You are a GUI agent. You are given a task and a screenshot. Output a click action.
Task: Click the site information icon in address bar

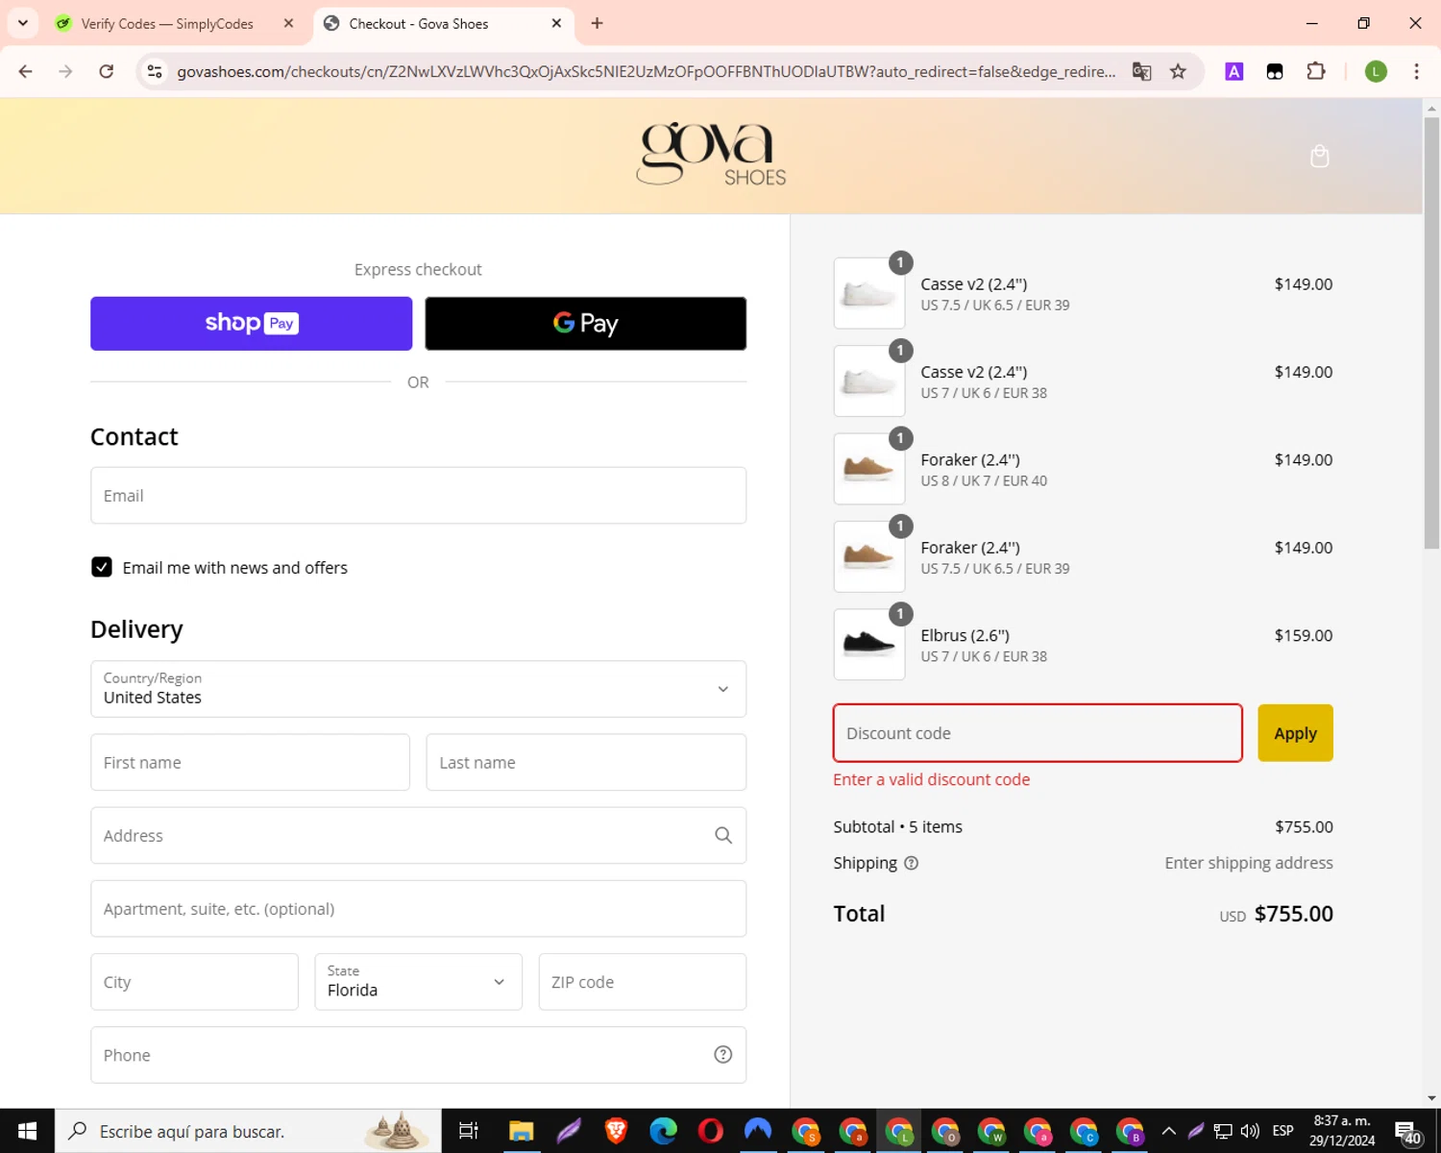[155, 71]
